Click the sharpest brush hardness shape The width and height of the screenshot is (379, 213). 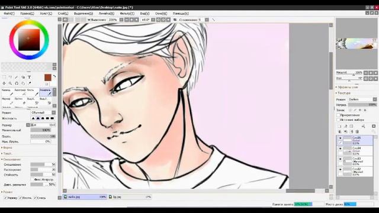(x=33, y=118)
